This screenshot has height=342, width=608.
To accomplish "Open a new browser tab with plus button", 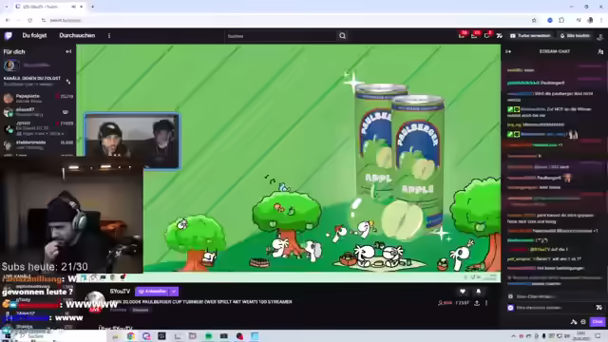I will [92, 7].
